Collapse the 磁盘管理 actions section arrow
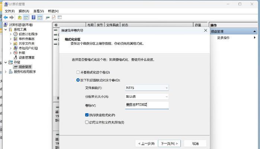The height and width of the screenshot is (149, 260). [254, 31]
